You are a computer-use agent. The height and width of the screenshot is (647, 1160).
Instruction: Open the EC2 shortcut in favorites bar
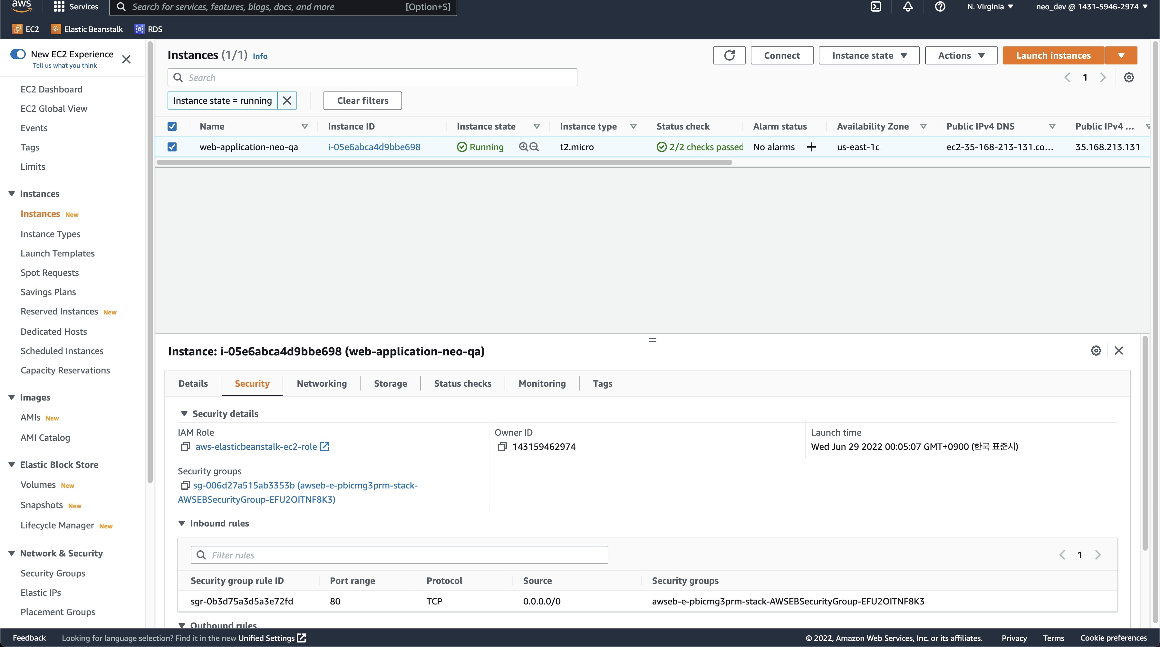pos(26,29)
